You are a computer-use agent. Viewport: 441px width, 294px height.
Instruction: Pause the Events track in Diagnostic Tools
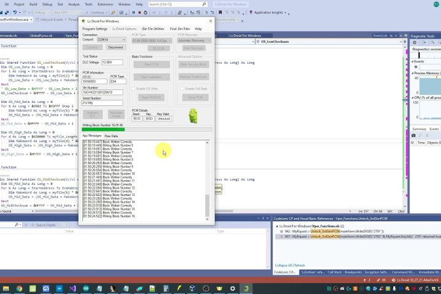(x=416, y=67)
